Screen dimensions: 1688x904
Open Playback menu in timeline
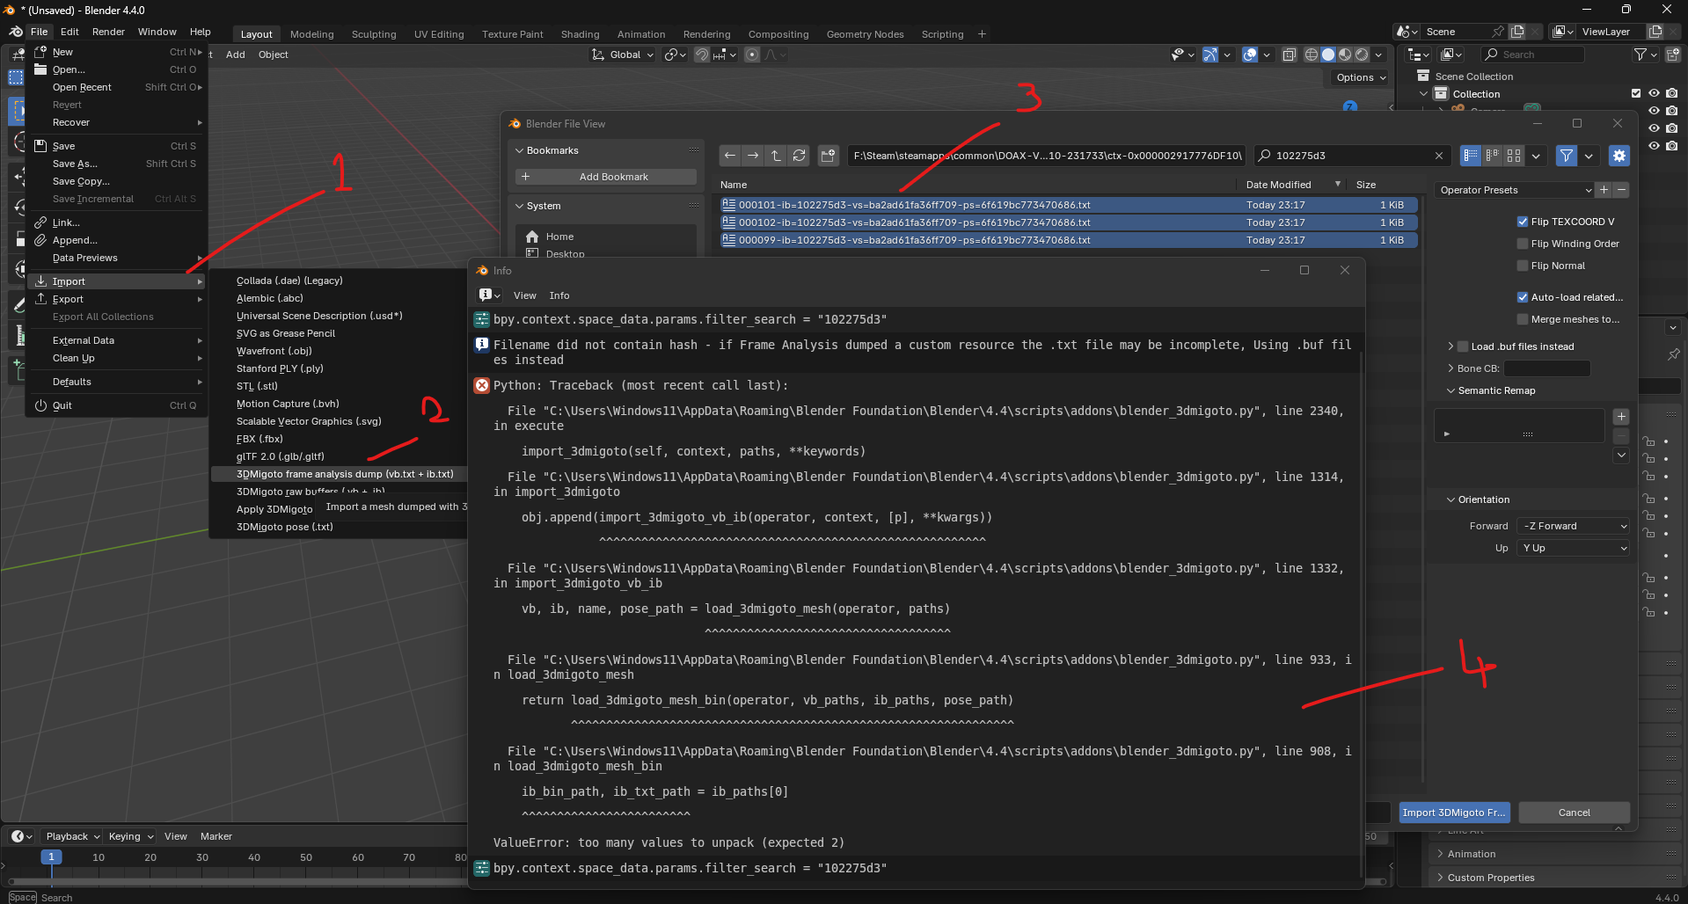(72, 836)
